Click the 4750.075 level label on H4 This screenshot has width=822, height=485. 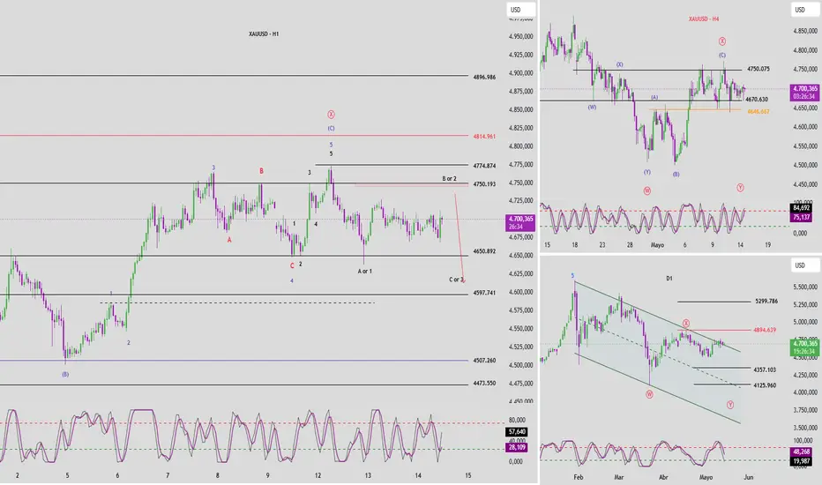[x=758, y=69]
